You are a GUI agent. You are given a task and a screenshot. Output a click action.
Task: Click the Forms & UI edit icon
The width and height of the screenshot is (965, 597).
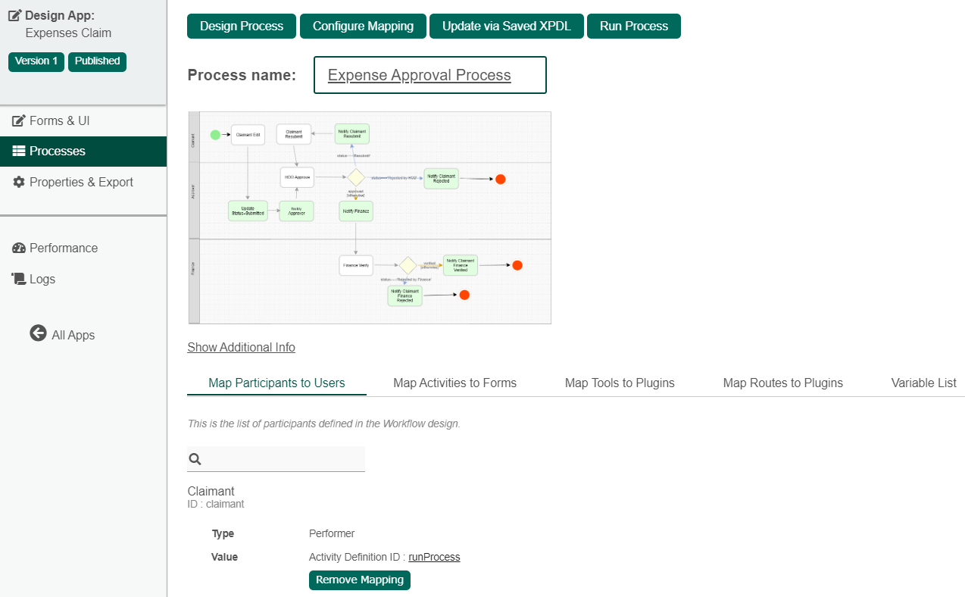pyautogui.click(x=19, y=121)
